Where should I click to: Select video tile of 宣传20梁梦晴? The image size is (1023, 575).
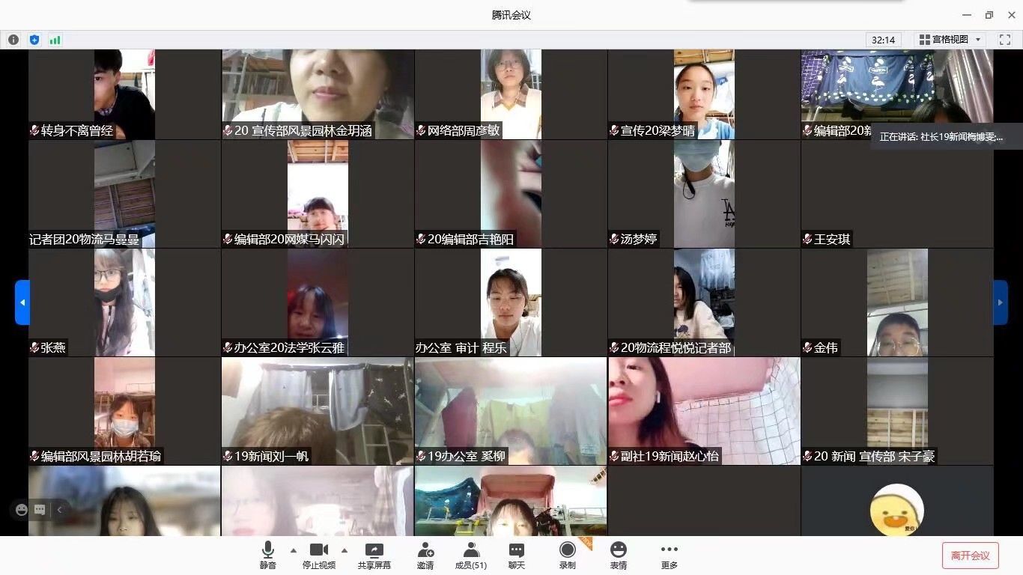point(704,94)
